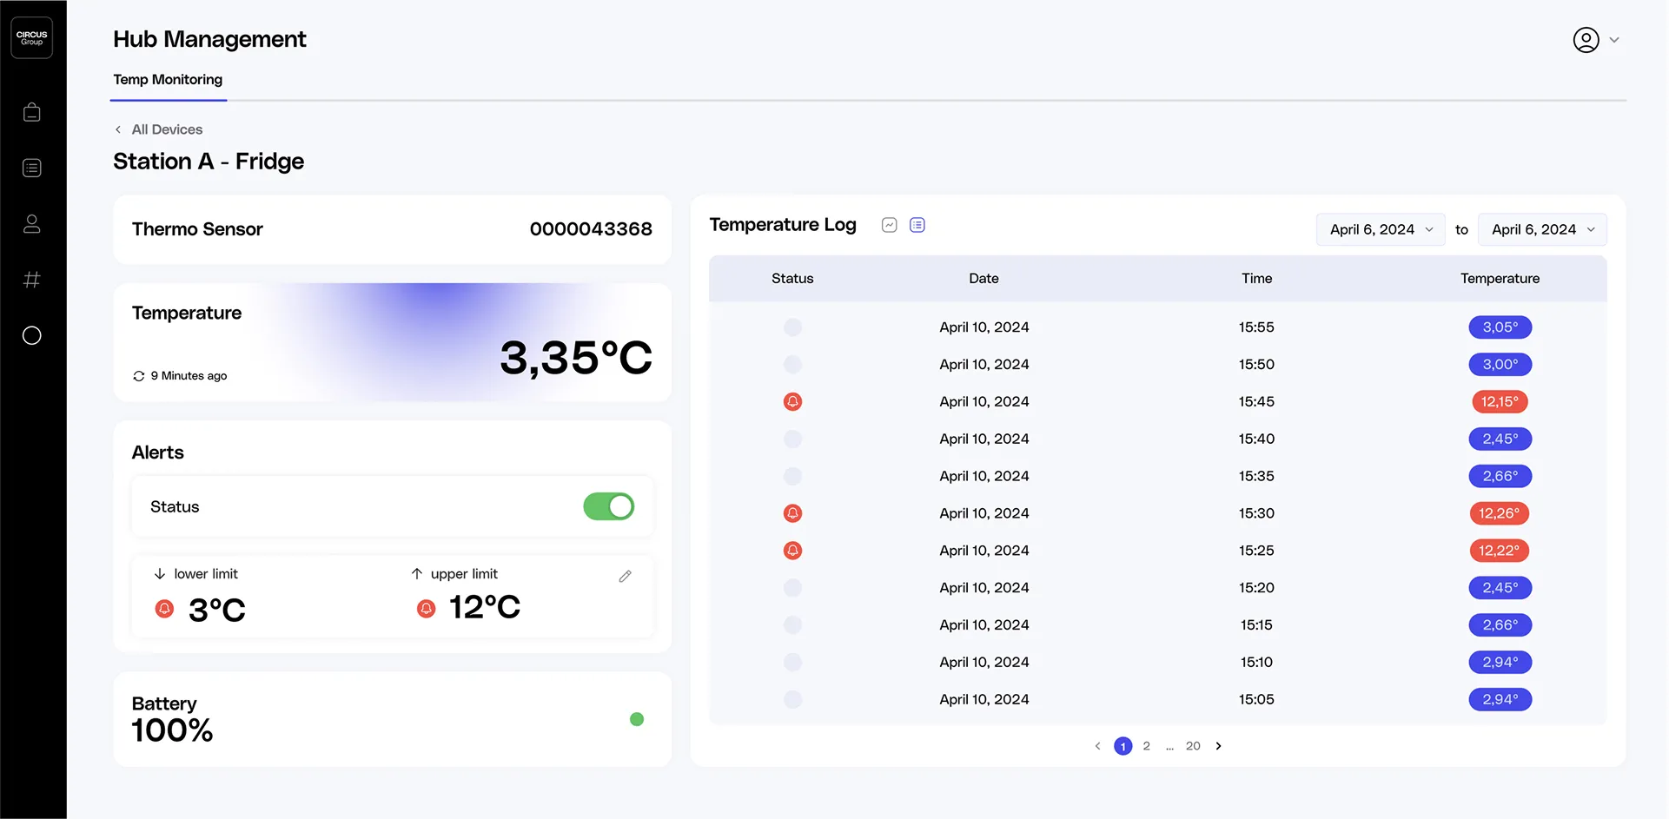Click the circle icon in the sidebar
This screenshot has width=1669, height=819.
coord(32,335)
